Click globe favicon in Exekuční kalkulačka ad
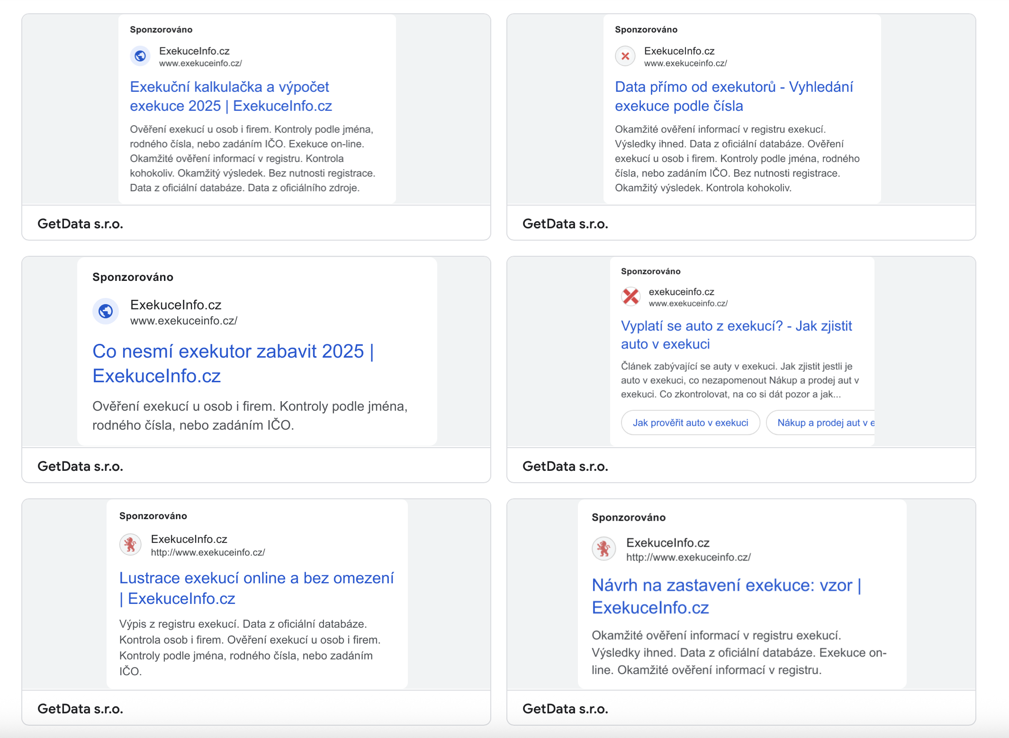Image resolution: width=1009 pixels, height=738 pixels. (x=140, y=56)
